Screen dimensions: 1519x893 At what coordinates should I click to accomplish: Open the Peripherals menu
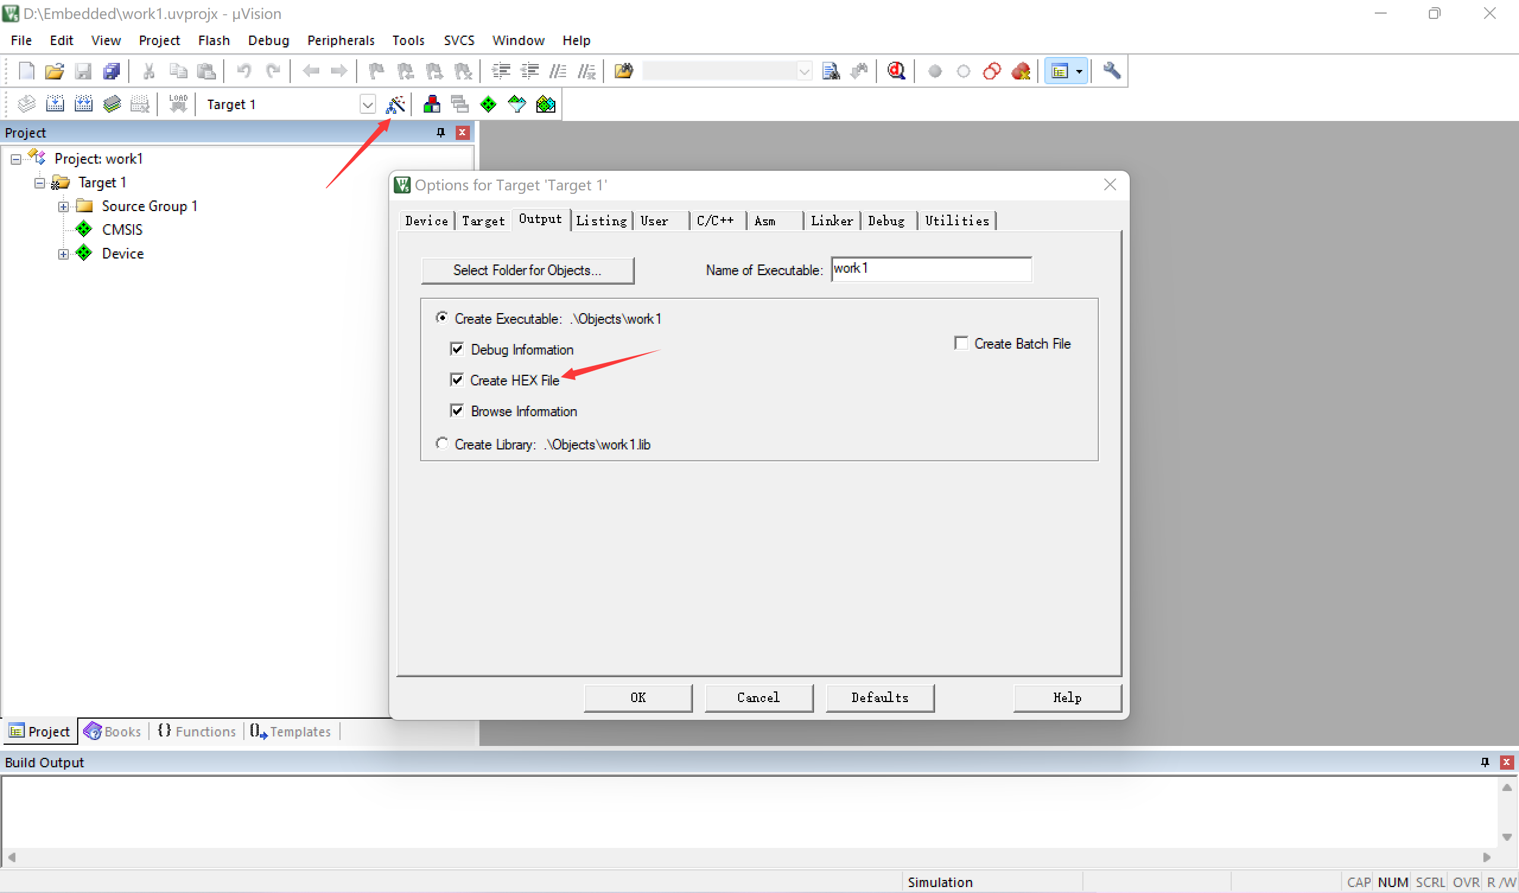click(x=341, y=40)
